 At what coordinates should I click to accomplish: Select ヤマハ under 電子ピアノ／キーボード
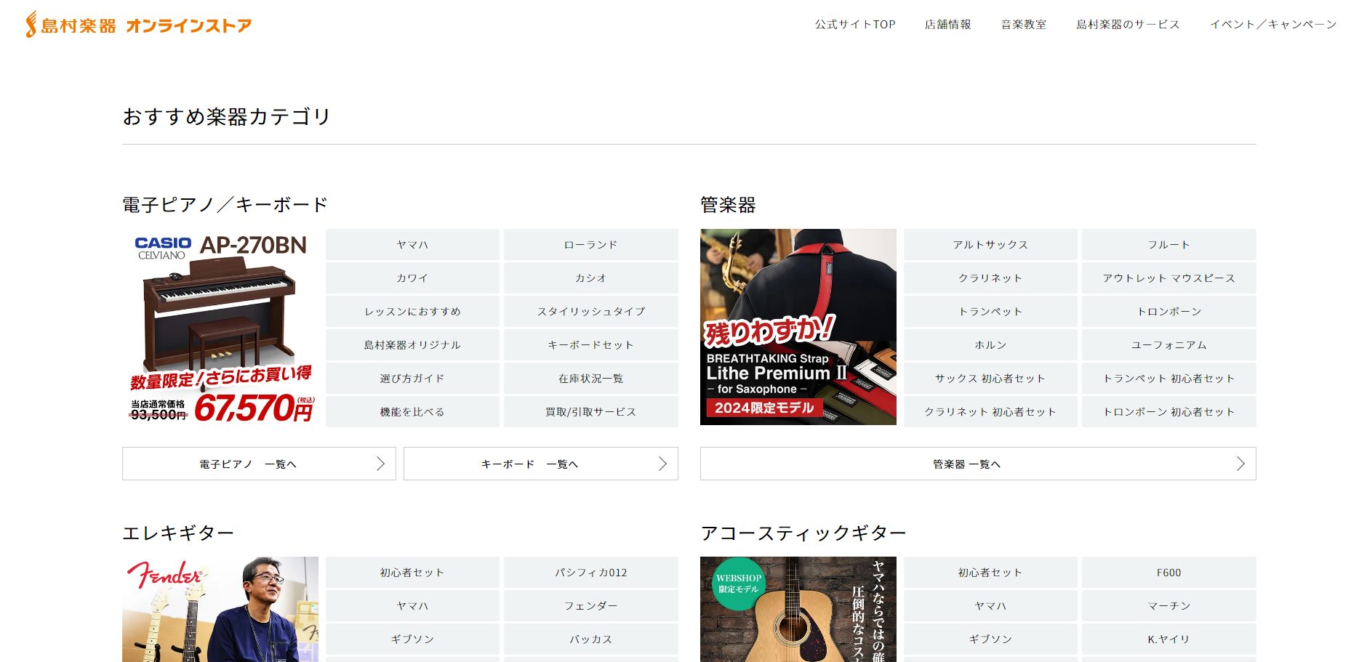[x=412, y=245]
